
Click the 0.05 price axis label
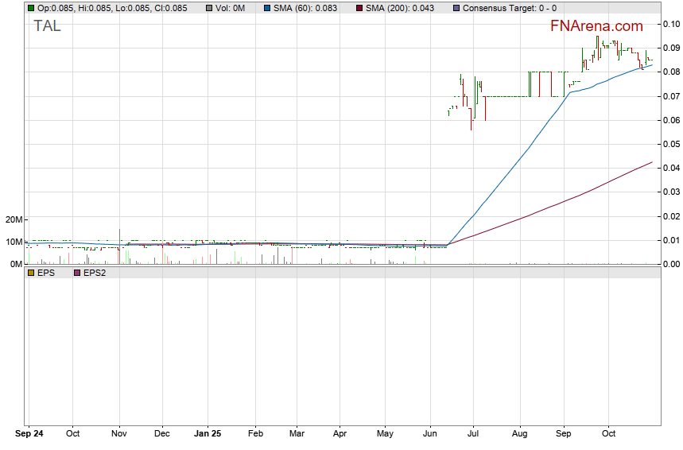point(671,144)
